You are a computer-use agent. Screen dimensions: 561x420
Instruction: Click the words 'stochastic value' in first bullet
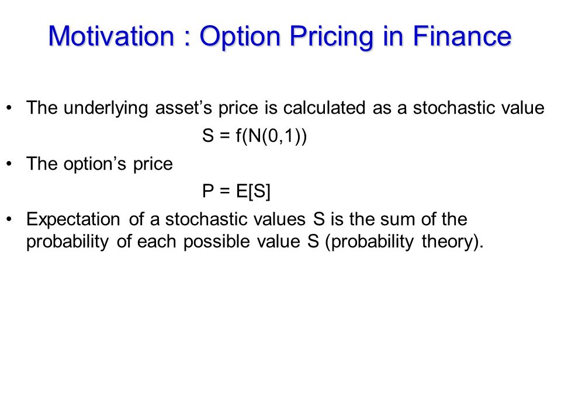pos(479,108)
